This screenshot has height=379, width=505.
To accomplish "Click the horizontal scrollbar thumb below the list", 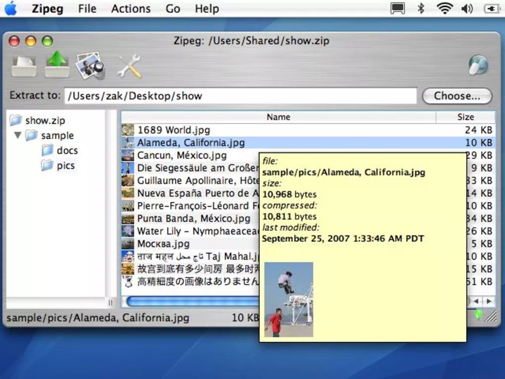I will [x=188, y=301].
